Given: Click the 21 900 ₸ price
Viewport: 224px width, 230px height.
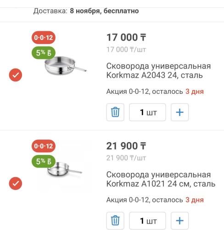Looking at the screenshot, I should point(126,146).
